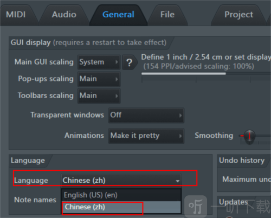Open the File settings tab
The height and width of the screenshot is (218, 271).
pos(167,15)
